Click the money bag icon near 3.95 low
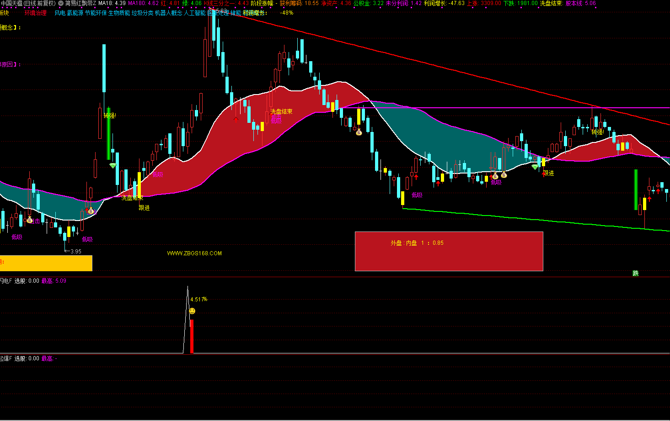This screenshot has width=670, height=421. 91,211
